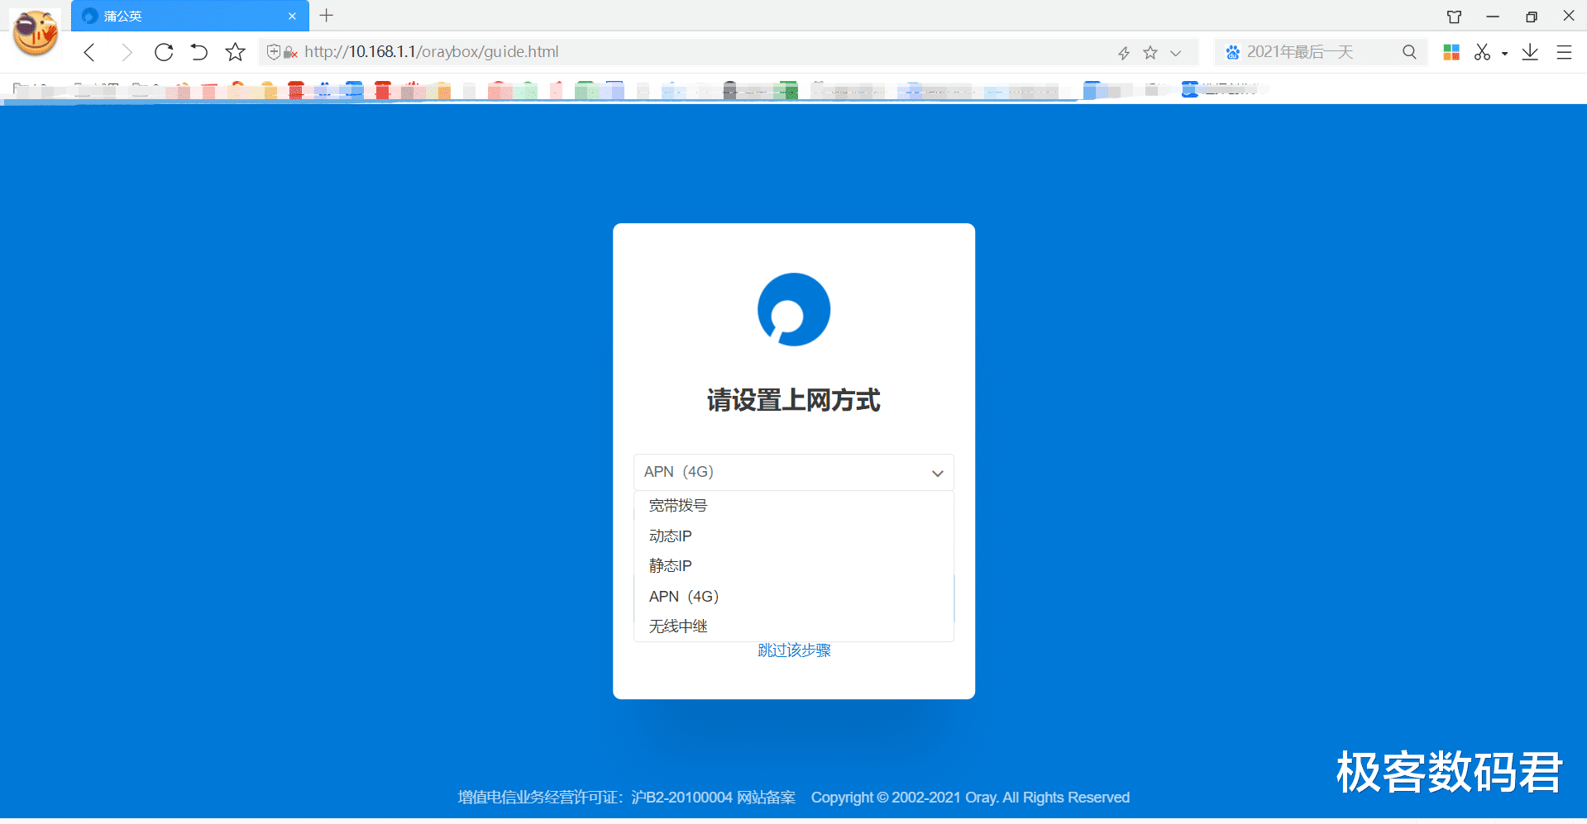
Task: Choose the 动态IP option
Action: 794,536
